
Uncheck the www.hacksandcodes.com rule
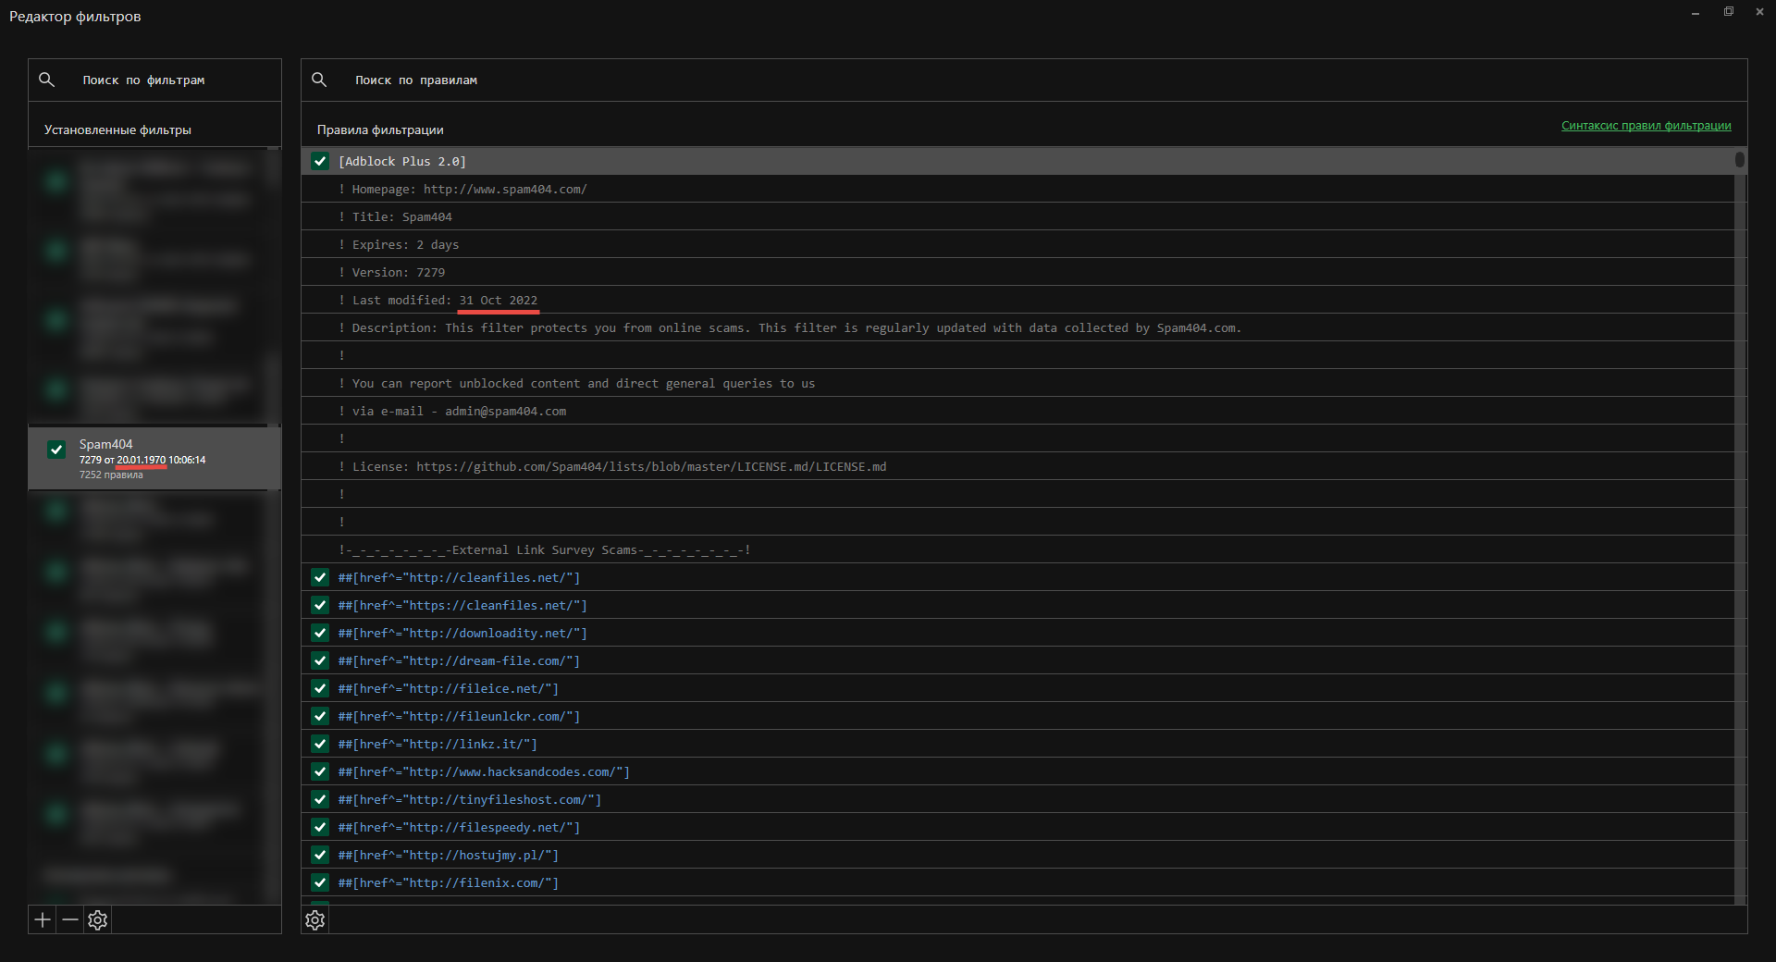pos(320,771)
